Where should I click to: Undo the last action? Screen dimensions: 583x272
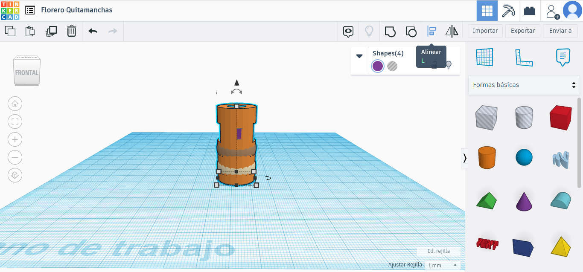pos(93,31)
